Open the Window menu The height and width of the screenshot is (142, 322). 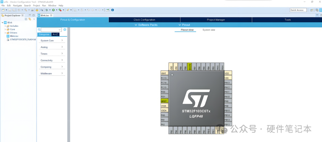pos(52,6)
